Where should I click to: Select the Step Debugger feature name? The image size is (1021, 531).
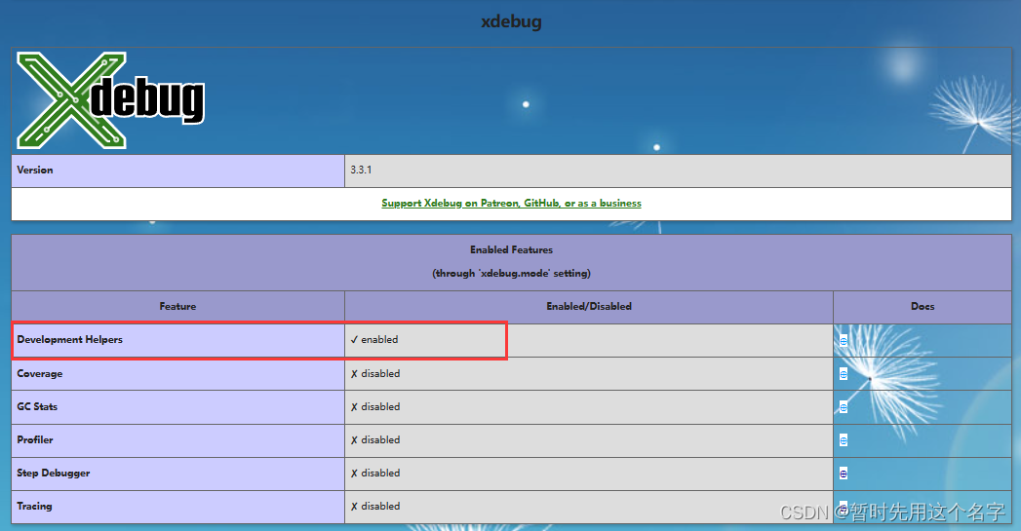tap(54, 474)
